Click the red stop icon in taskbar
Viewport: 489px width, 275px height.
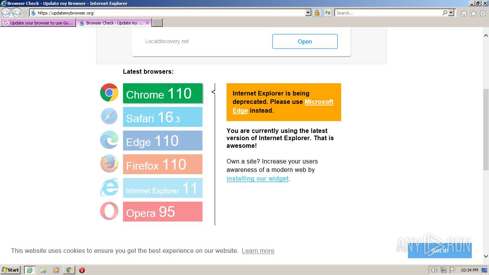click(82, 270)
